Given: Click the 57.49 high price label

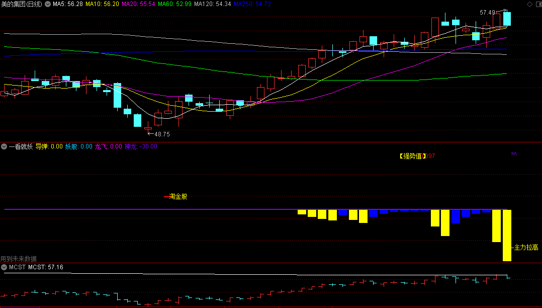Looking at the screenshot, I should (487, 13).
